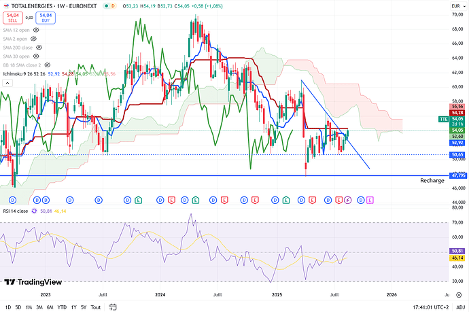This screenshot has height=312, width=469.
Task: Click the H54,19 high value in header
Action: (x=147, y=6)
